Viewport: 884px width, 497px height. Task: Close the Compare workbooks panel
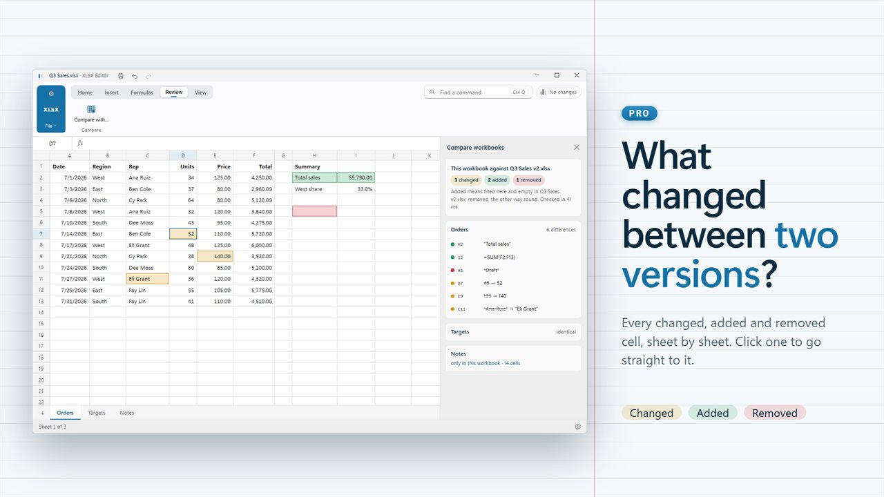(577, 148)
